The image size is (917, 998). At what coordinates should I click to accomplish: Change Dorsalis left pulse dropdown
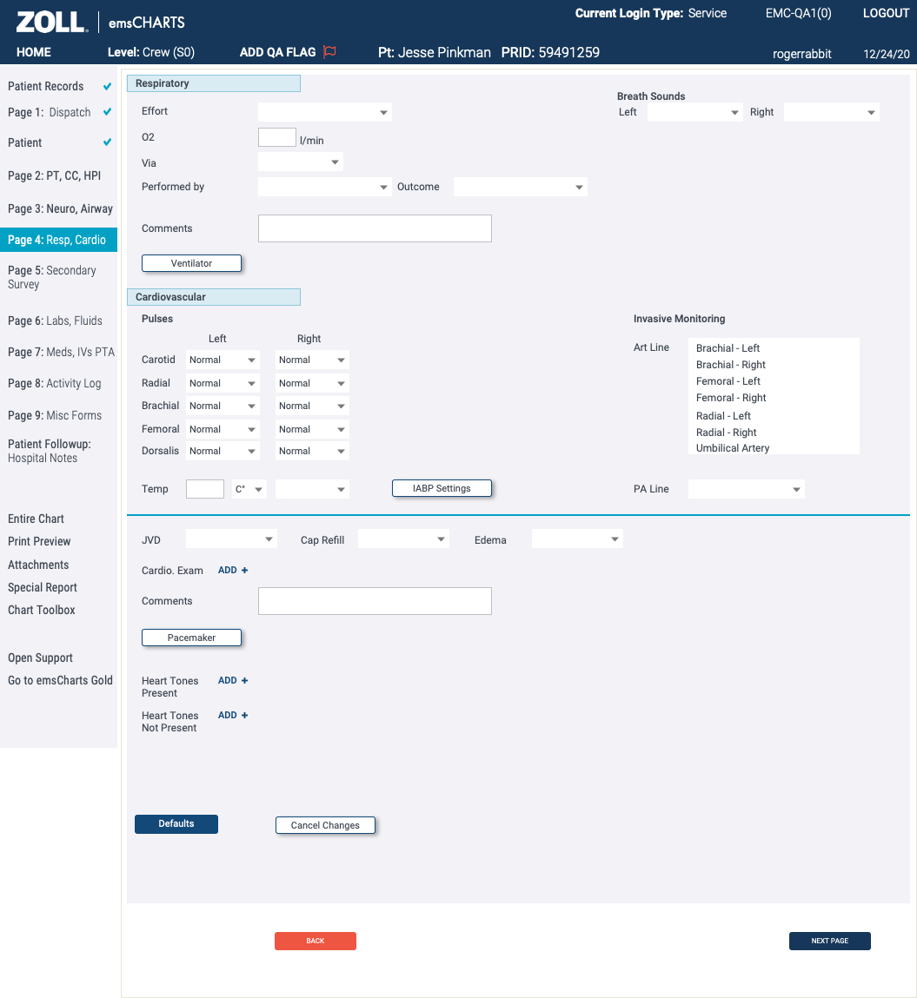223,451
